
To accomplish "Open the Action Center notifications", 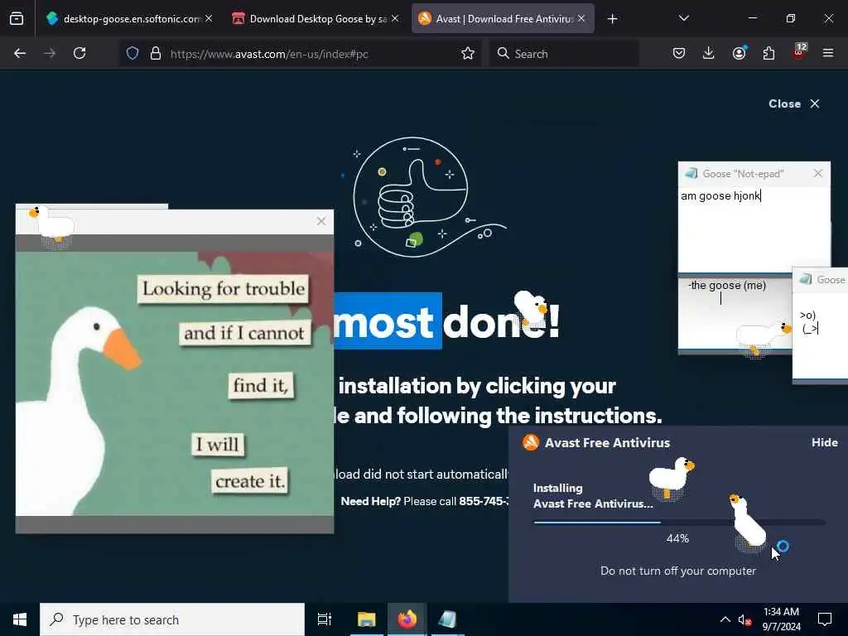I will [825, 619].
